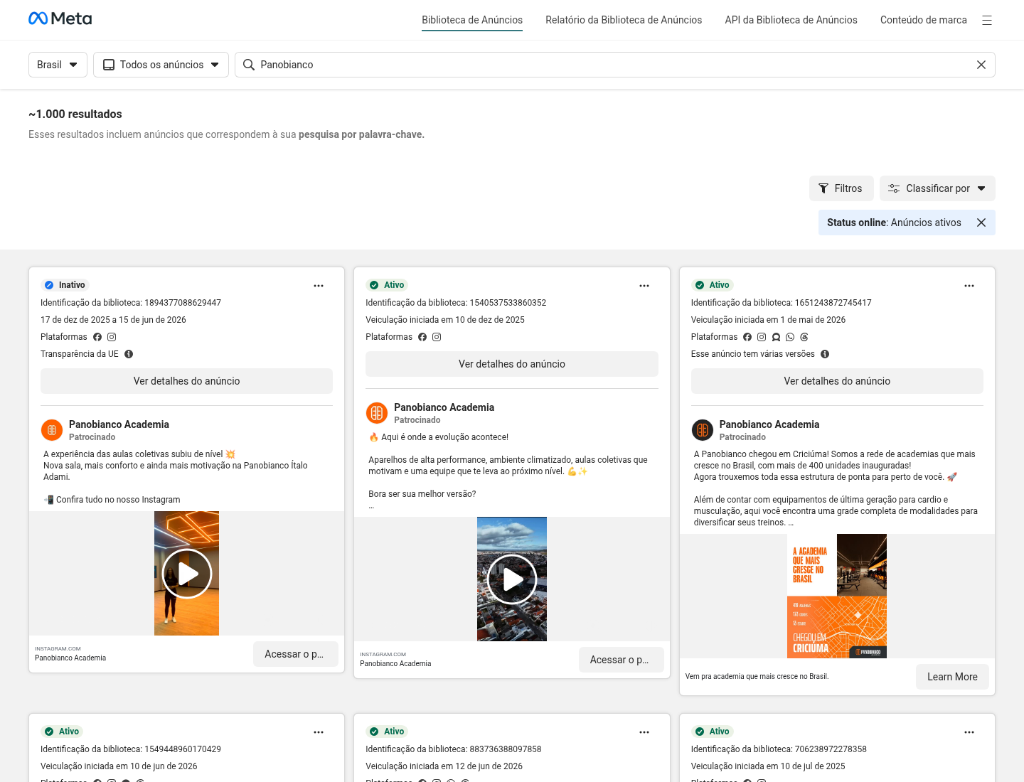Viewport: 1024px width, 782px height.
Task: Go to Relatório da Biblioteca de Anúncios
Action: tap(624, 20)
